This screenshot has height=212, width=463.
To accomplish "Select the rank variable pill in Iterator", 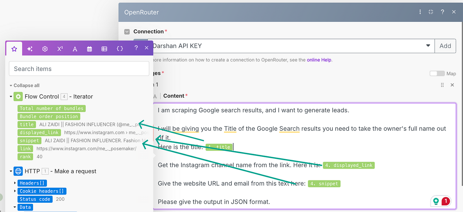I will pyautogui.click(x=25, y=157).
